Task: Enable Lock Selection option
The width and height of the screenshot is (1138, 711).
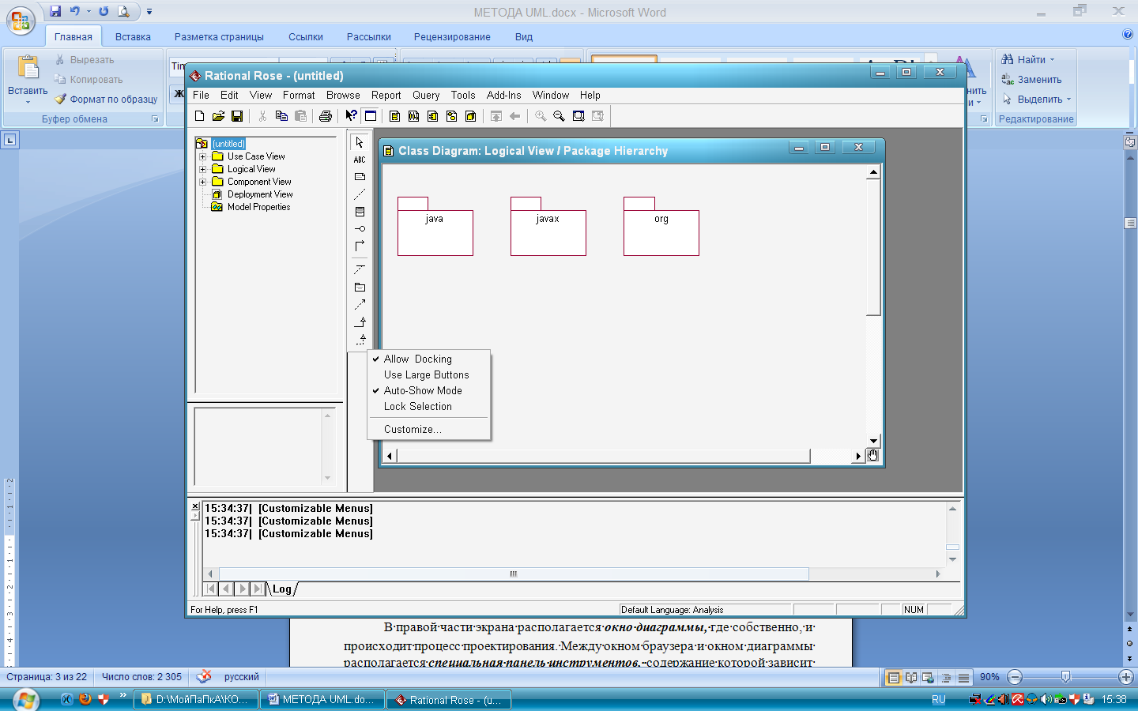Action: [429, 406]
